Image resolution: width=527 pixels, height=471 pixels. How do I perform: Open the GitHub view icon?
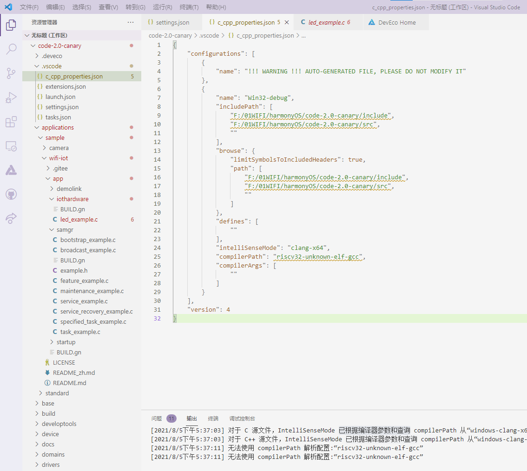(x=11, y=194)
